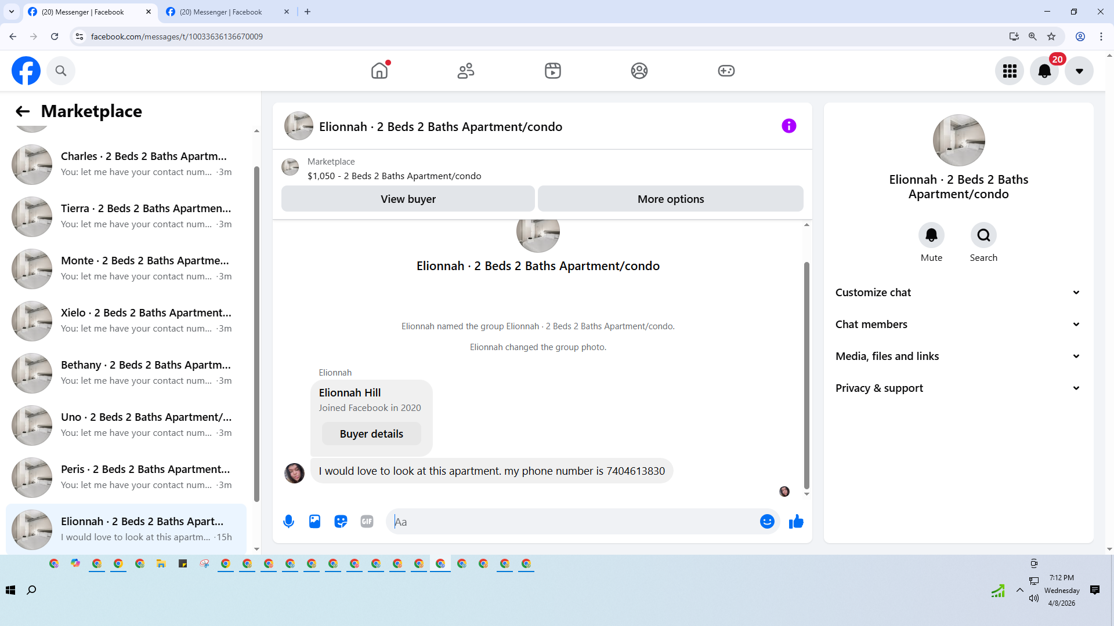Expand the Customize chat section

958,293
